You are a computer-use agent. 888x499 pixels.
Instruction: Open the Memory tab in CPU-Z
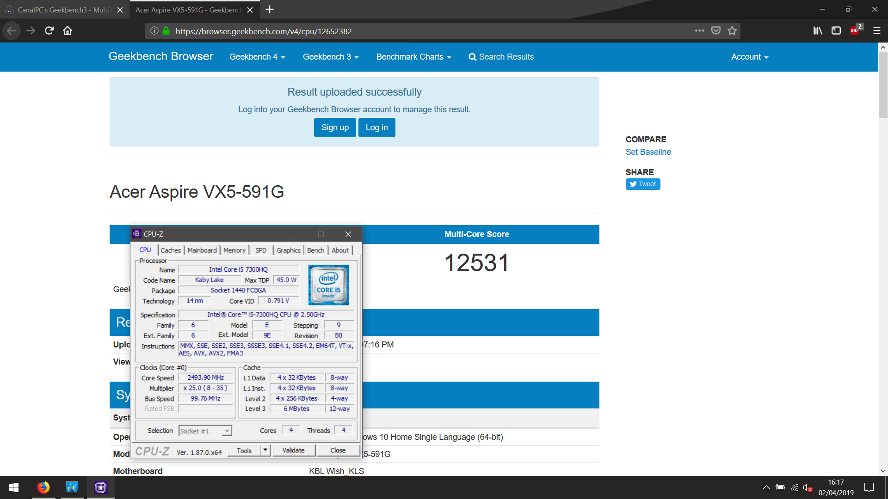click(x=234, y=250)
